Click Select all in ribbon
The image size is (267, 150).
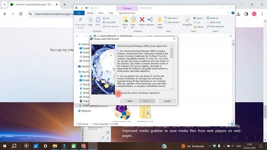(212, 18)
